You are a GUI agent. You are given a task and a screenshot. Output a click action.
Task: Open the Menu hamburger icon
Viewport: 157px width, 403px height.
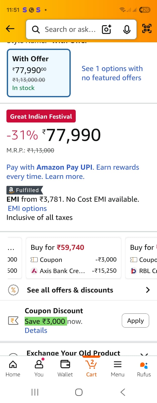click(x=117, y=368)
